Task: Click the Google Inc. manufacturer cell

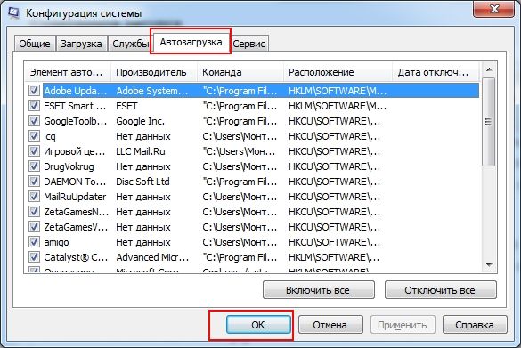Action: click(x=140, y=121)
